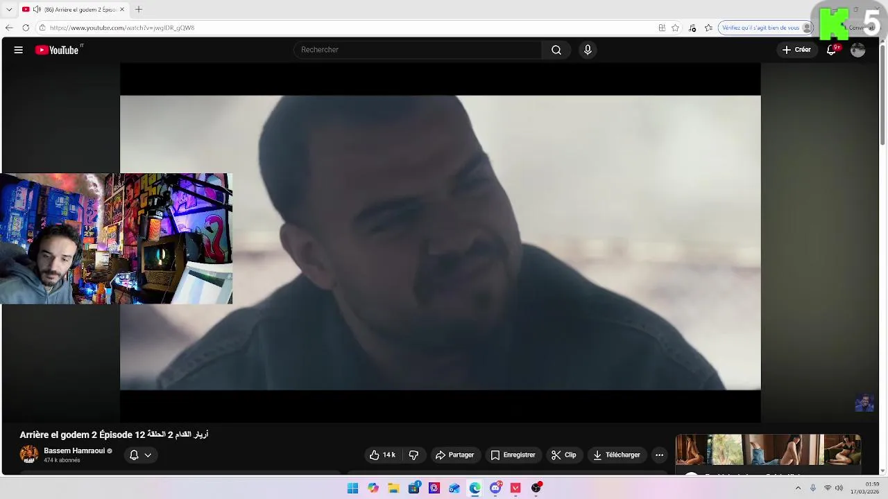Open the YouTube hamburger guide menu
This screenshot has width=888, height=499.
pyautogui.click(x=19, y=50)
